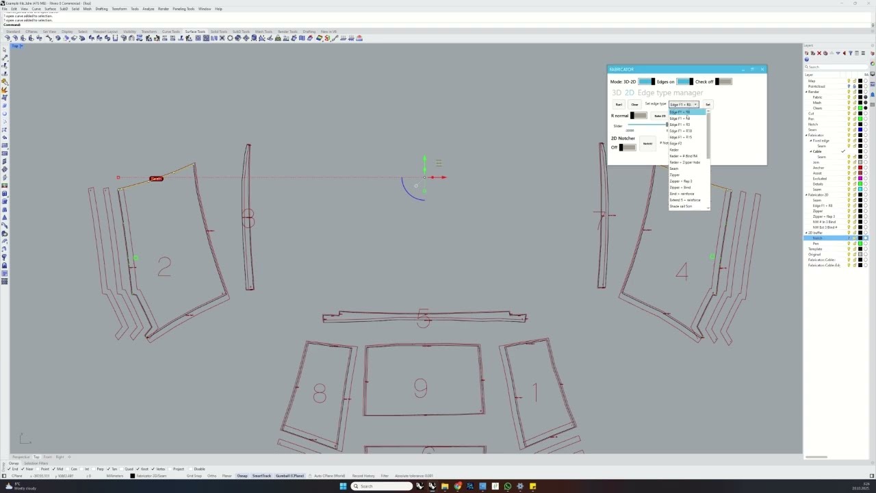Toggle the 2D Notcher Off switch
The width and height of the screenshot is (876, 493).
point(628,147)
